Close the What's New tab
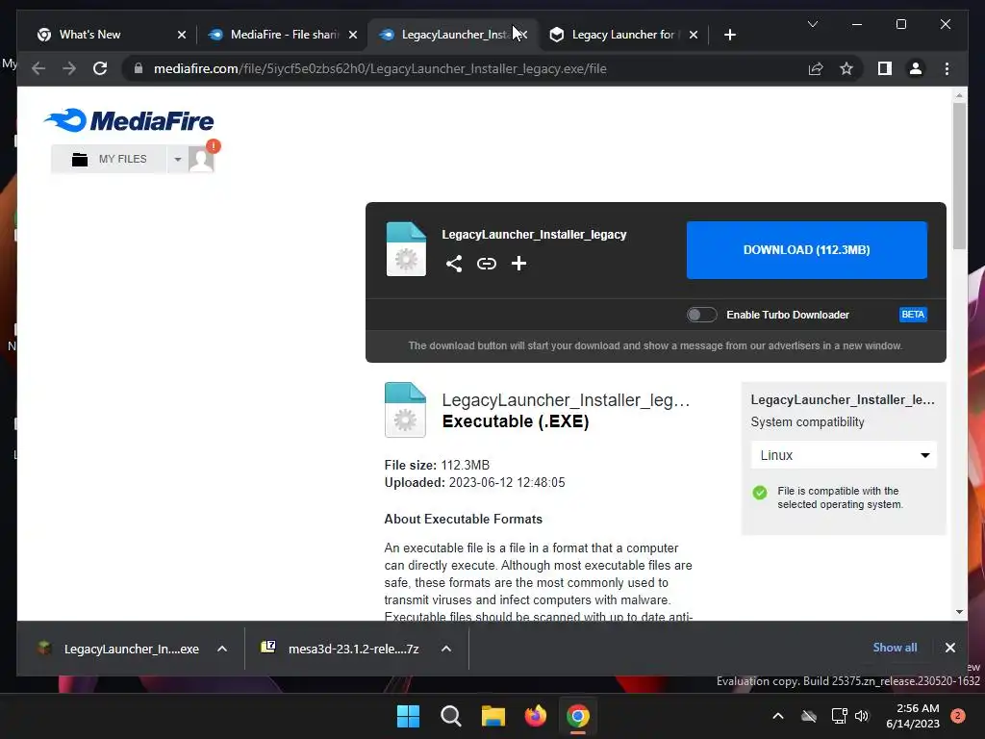Viewport: 985px width, 739px height. pos(182,35)
